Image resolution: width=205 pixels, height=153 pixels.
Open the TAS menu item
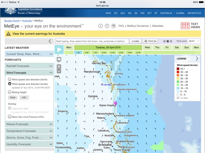tap(142, 13)
